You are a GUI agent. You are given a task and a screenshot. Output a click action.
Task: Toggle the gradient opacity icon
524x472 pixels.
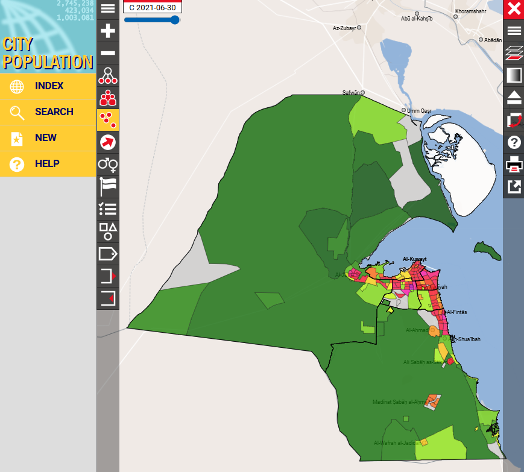point(514,75)
